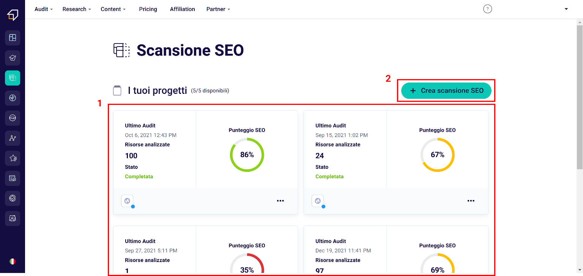Go to the Pricing menu item
The image size is (583, 276).
tap(148, 9)
